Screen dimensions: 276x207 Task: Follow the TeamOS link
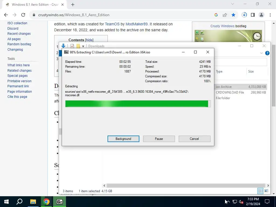pyautogui.click(x=112, y=24)
